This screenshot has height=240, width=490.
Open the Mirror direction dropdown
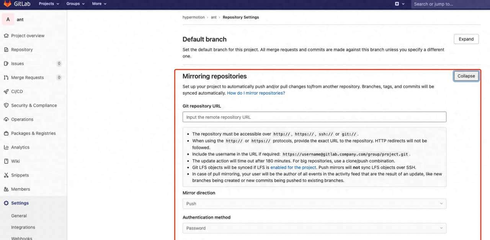point(314,204)
